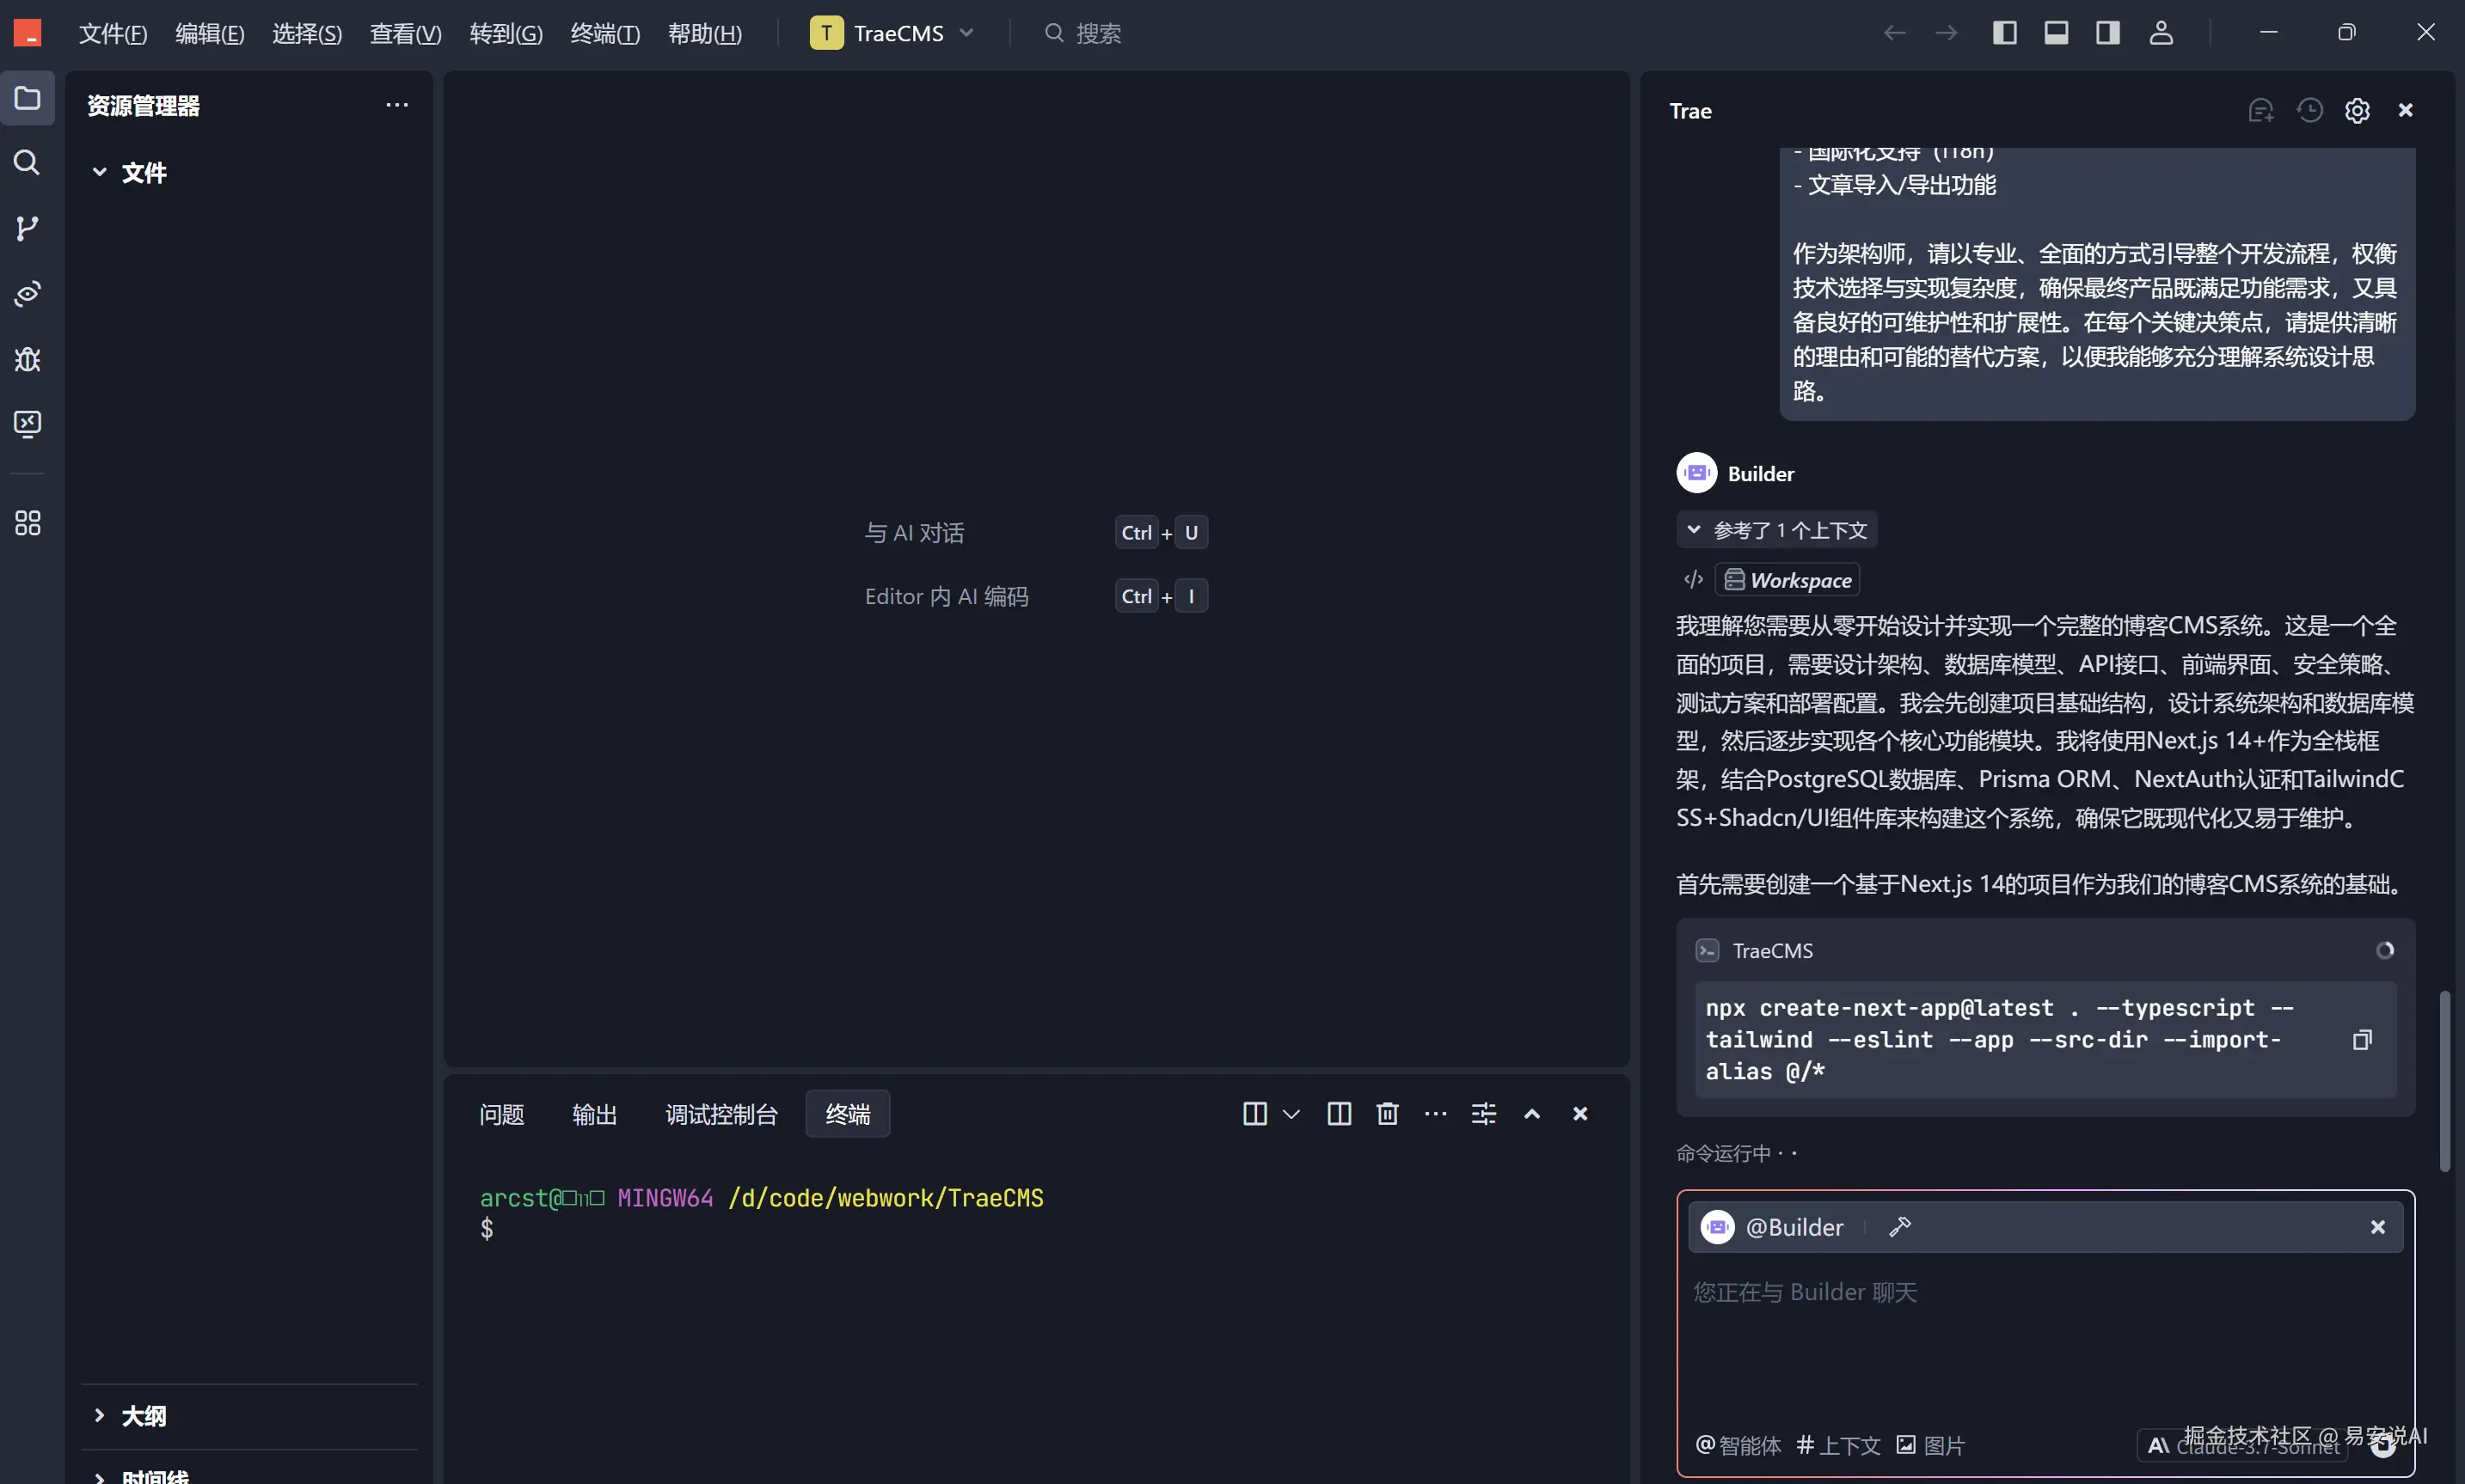2465x1484 pixels.
Task: Open the Run and Debug bug icon
Action: tap(27, 359)
